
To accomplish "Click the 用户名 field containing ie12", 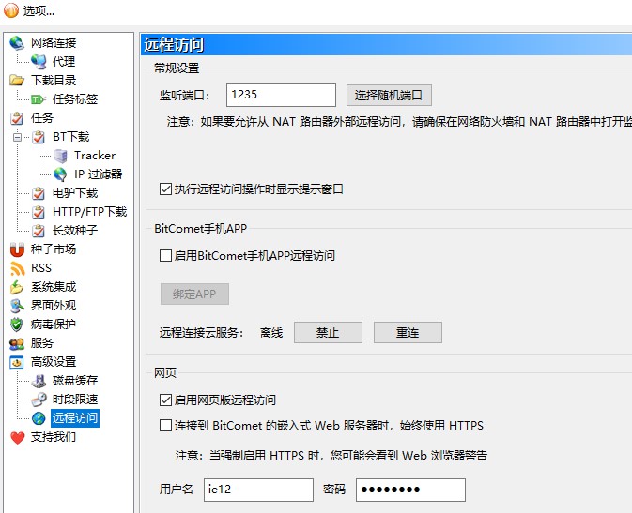I will [x=258, y=490].
